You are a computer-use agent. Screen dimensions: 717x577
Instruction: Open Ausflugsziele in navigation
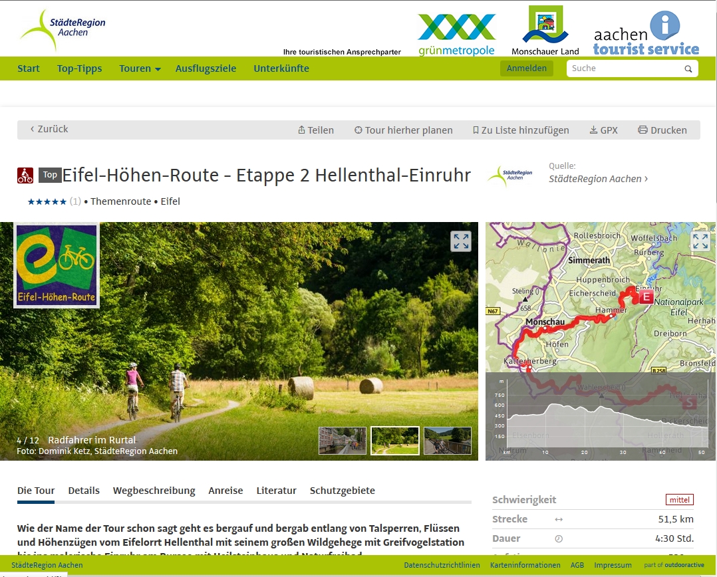tap(206, 68)
